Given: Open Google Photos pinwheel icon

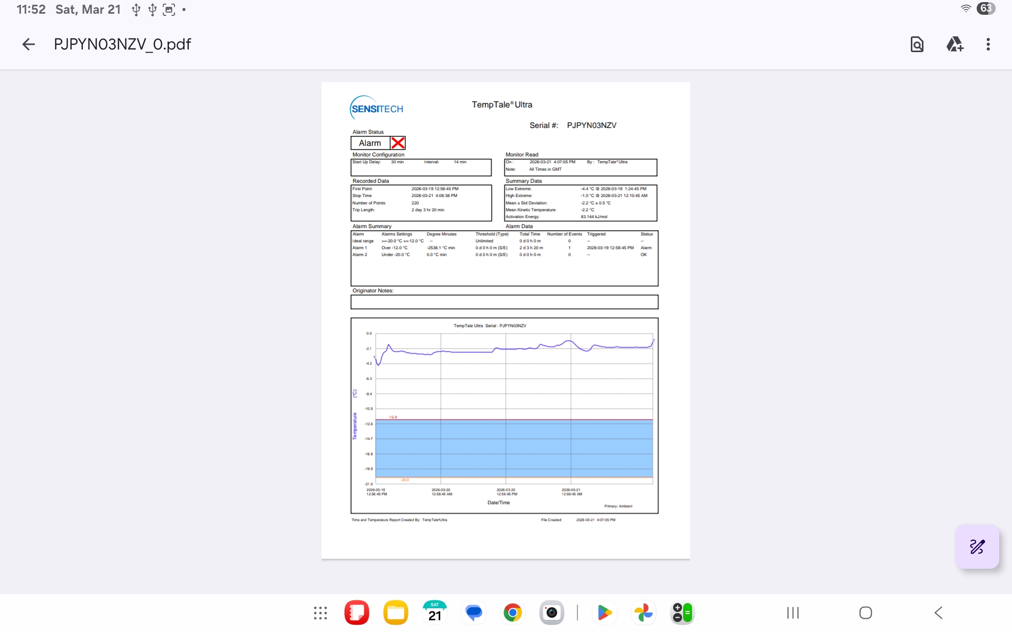Looking at the screenshot, I should point(643,613).
